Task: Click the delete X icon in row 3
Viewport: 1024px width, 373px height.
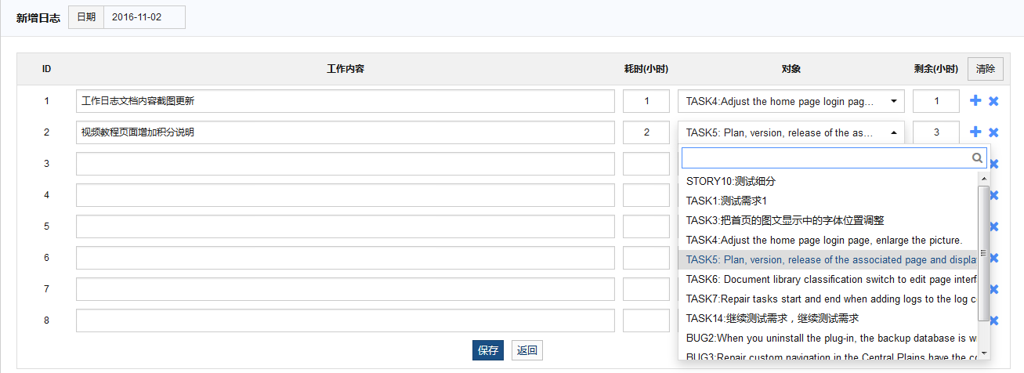Action: point(993,164)
